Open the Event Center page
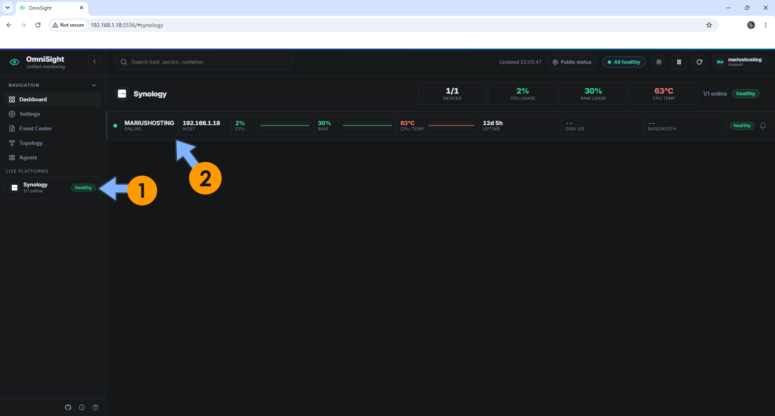 [53, 128]
